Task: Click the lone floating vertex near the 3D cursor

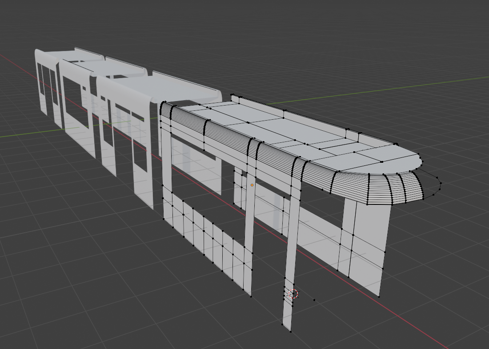Action: 314,300
